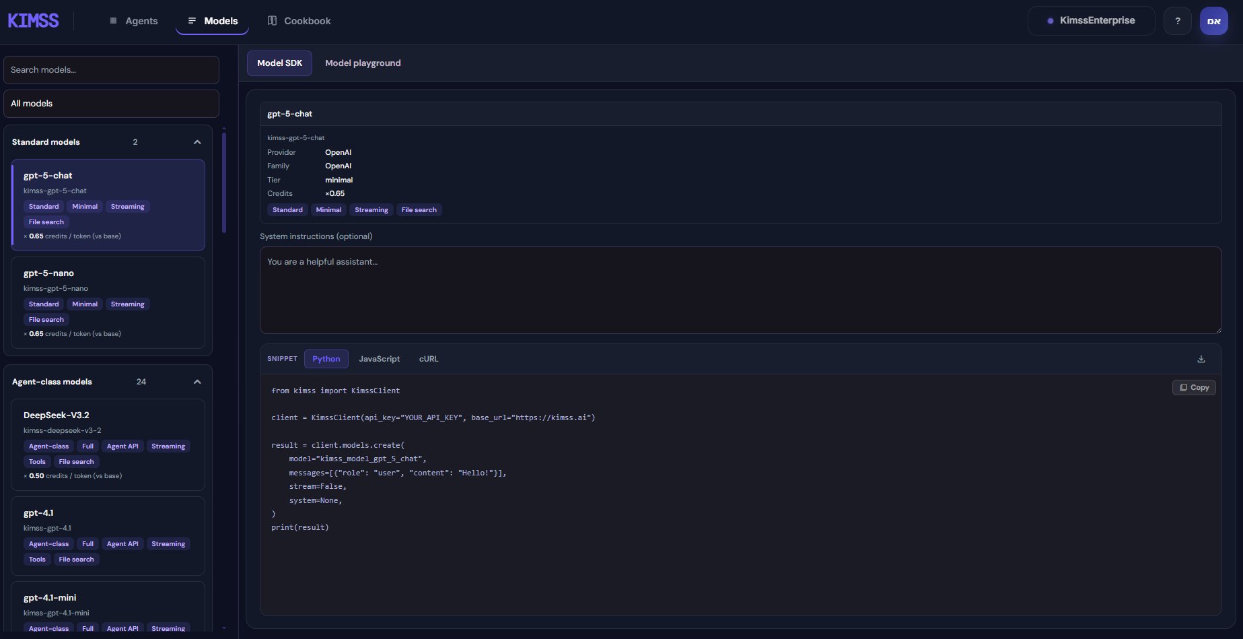
Task: Select the DeepSeek-V3.2 model card
Action: click(108, 444)
